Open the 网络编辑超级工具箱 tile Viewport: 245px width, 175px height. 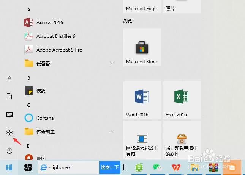[142, 140]
